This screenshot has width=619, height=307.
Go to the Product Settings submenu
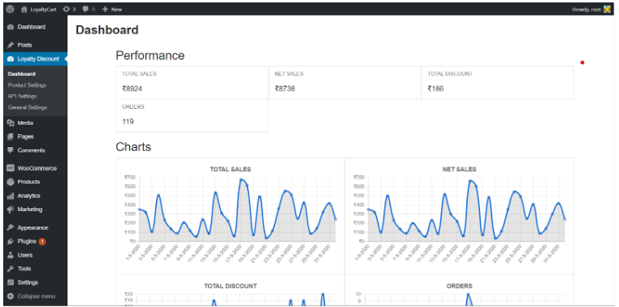click(x=28, y=85)
